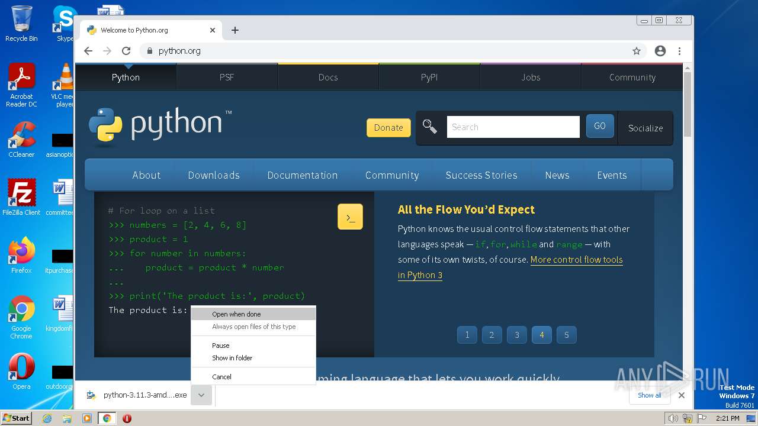Click the download item dropdown arrow
Viewport: 758px width, 426px height.
click(x=201, y=395)
